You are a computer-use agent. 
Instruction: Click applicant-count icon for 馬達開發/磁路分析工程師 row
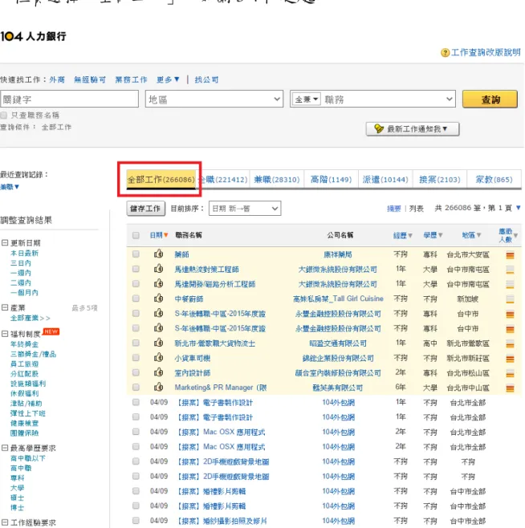click(x=510, y=285)
